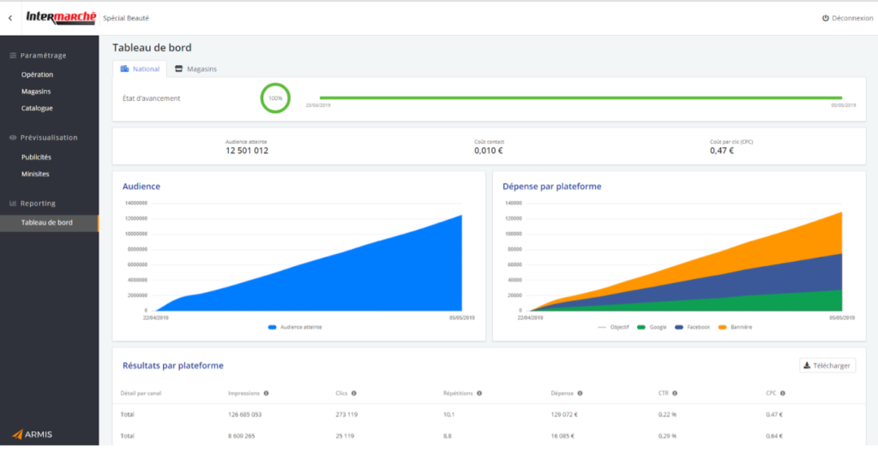
Task: Click the info icon beside CTR
Action: pyautogui.click(x=675, y=394)
